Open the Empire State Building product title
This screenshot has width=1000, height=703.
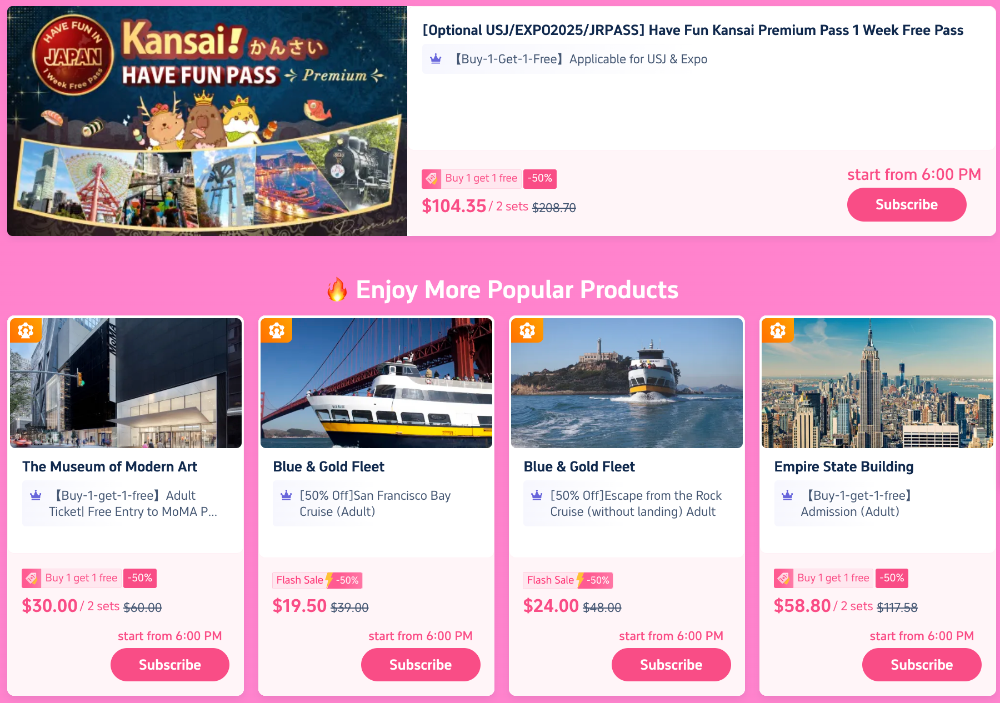pyautogui.click(x=844, y=466)
